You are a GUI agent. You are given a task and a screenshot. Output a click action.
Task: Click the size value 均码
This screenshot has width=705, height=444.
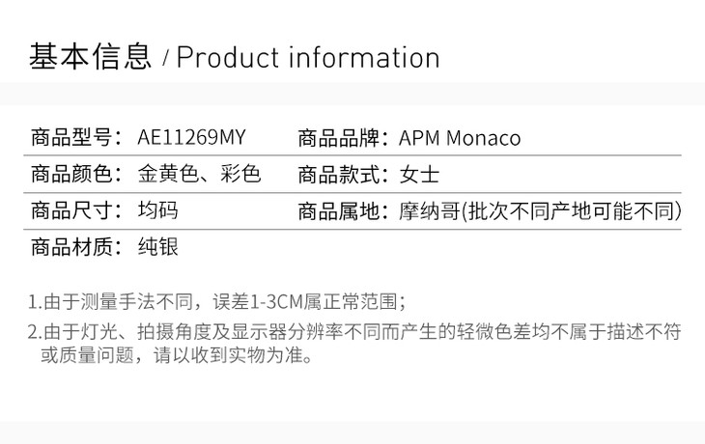pos(158,210)
